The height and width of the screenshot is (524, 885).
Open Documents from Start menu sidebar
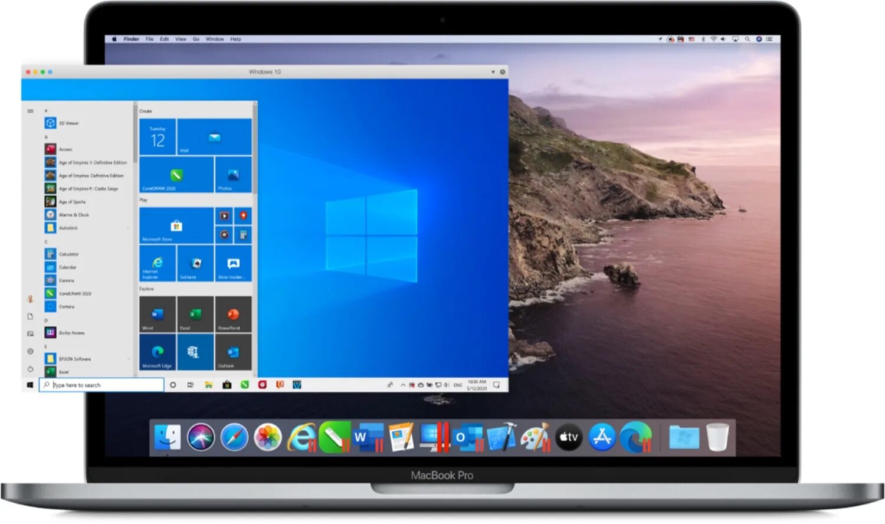pyautogui.click(x=30, y=316)
